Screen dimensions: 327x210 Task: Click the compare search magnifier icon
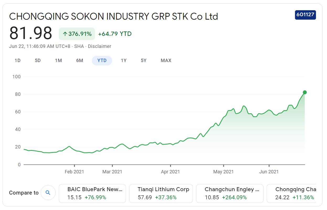(x=48, y=192)
